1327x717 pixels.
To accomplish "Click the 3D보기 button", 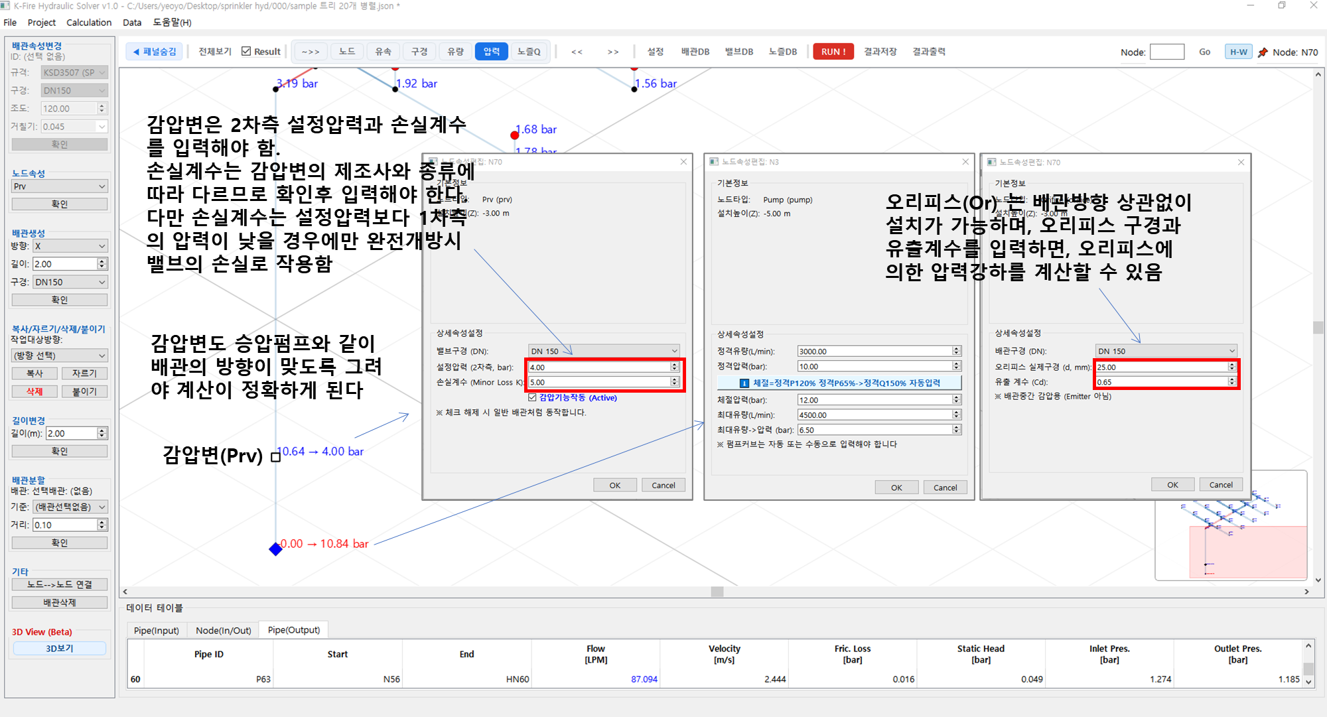I will tap(59, 648).
